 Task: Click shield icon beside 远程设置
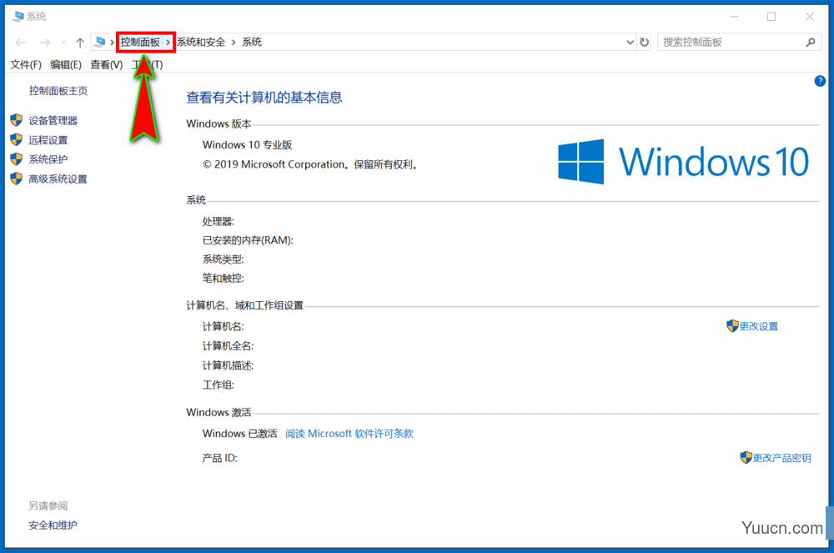(x=17, y=140)
